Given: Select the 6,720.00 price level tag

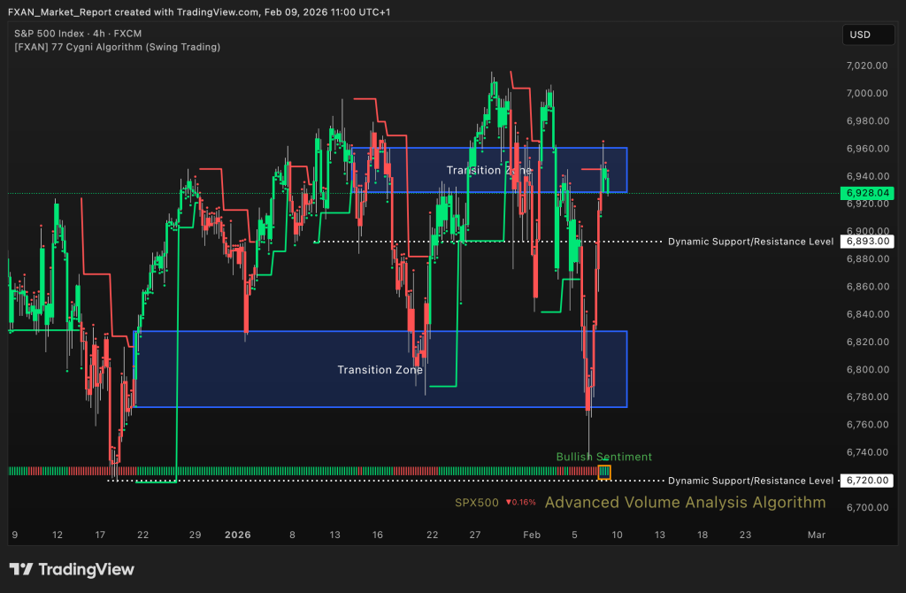Looking at the screenshot, I should click(x=866, y=481).
